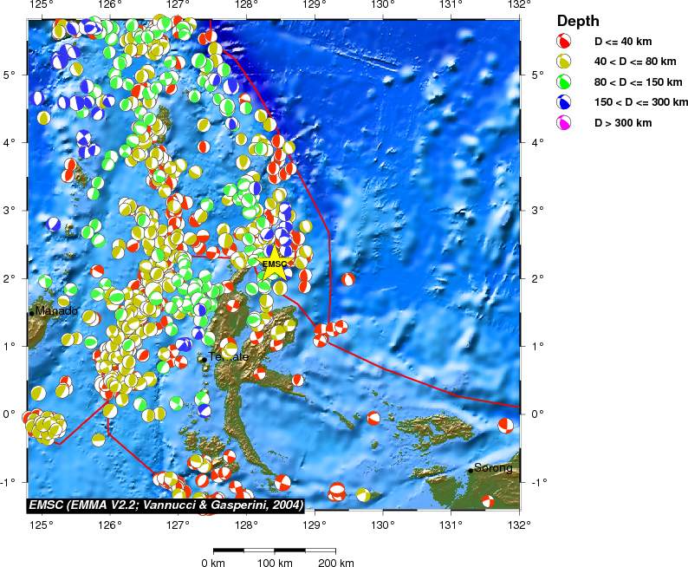Image resolution: width=688 pixels, height=567 pixels.
Task: Click the red focal mechanism nearest Sorong
Action: pos(488,501)
